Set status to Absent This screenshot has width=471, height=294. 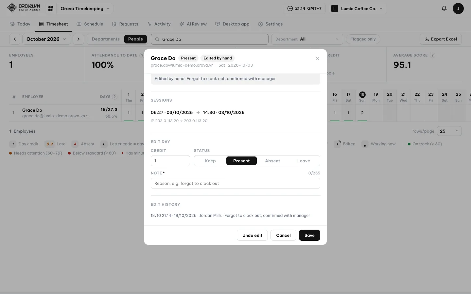click(x=272, y=161)
